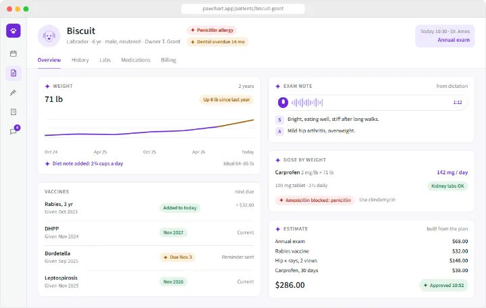Click the PawChart paw logo icon

13,30
